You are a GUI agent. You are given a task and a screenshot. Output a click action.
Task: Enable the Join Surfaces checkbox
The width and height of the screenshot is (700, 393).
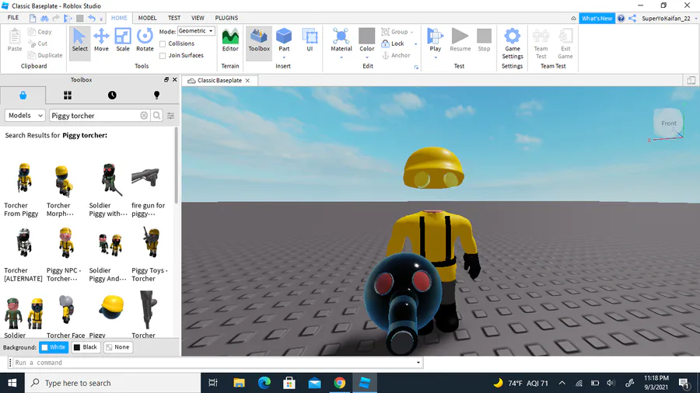click(x=163, y=56)
